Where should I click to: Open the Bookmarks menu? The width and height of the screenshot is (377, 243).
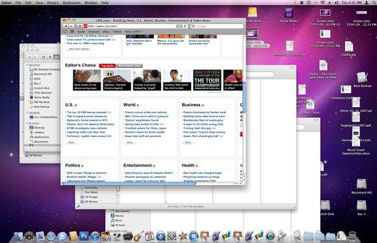[71, 3]
